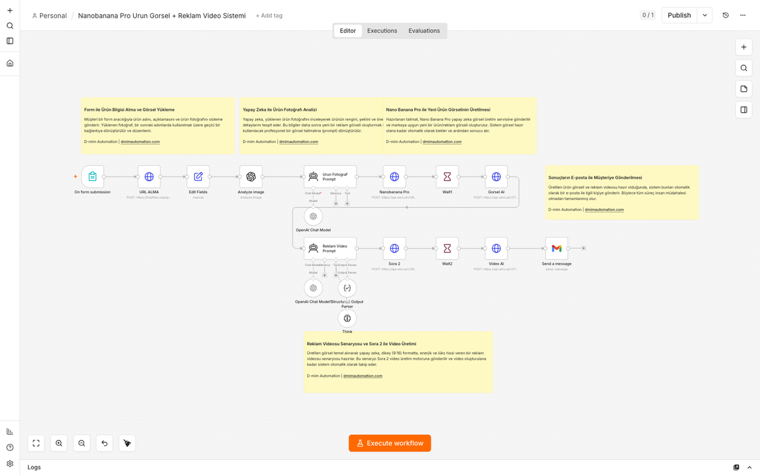This screenshot has width=760, height=475.
Task: Open the Reklam Video Prompt agent node
Action: 330,248
